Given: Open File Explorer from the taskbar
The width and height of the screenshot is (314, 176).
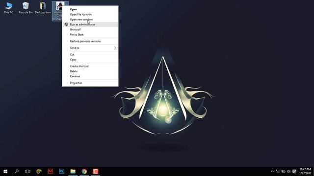Looking at the screenshot, I should click(x=73, y=172).
